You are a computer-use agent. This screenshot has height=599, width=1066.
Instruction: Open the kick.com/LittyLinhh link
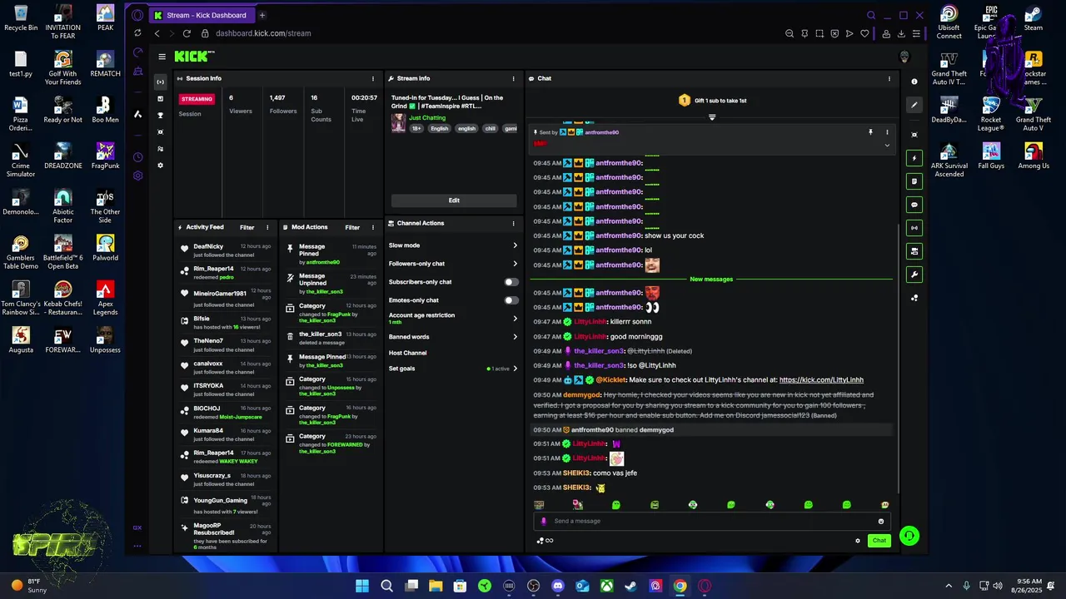(x=821, y=380)
